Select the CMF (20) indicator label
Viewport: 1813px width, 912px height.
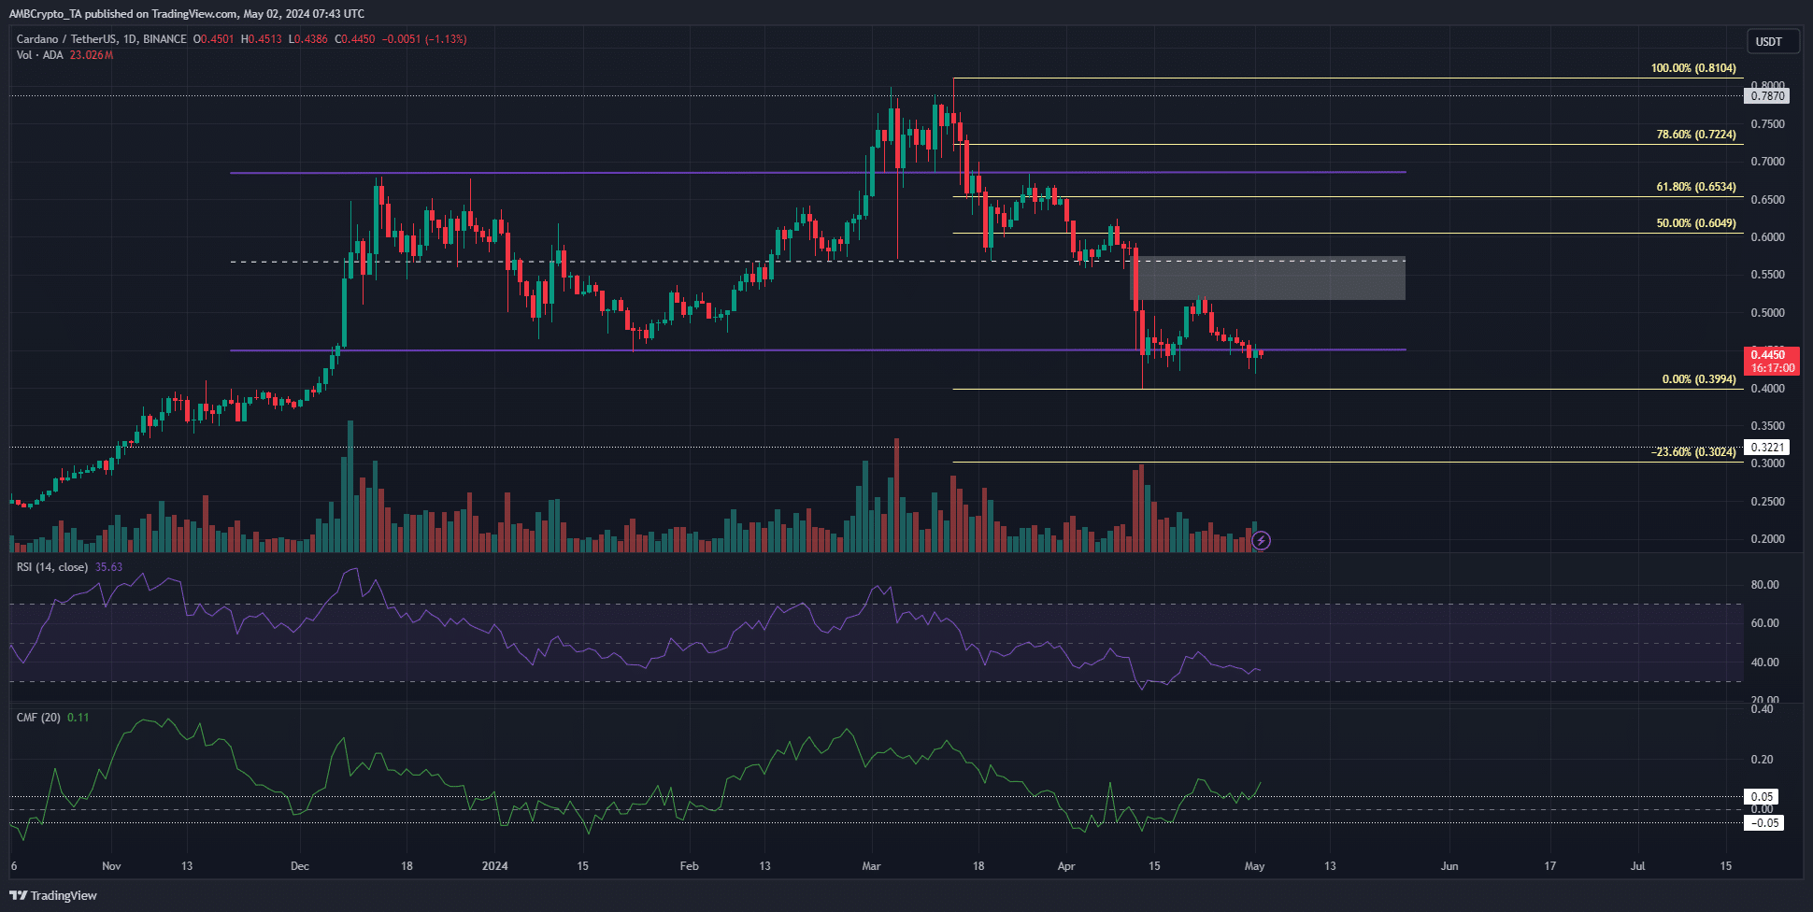(x=38, y=718)
